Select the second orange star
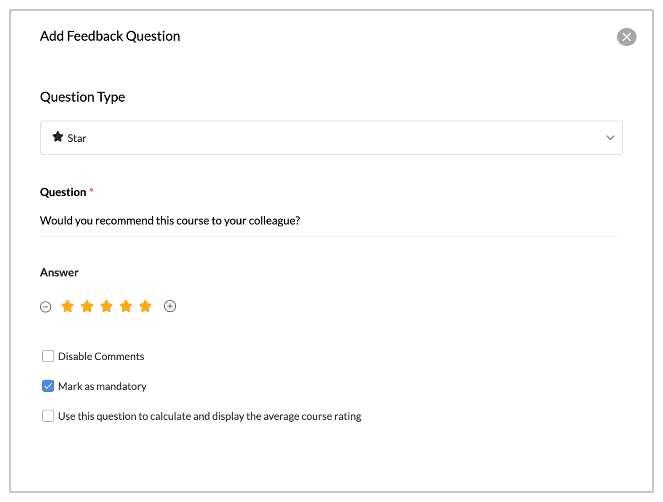The image size is (663, 502). (87, 306)
